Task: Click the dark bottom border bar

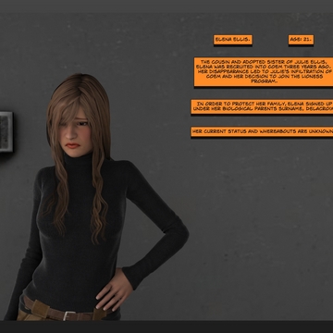Action: coord(166,327)
